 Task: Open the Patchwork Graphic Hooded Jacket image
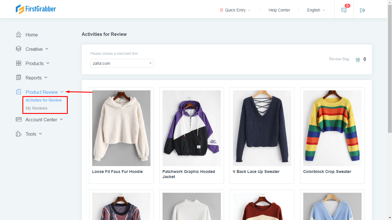192,128
